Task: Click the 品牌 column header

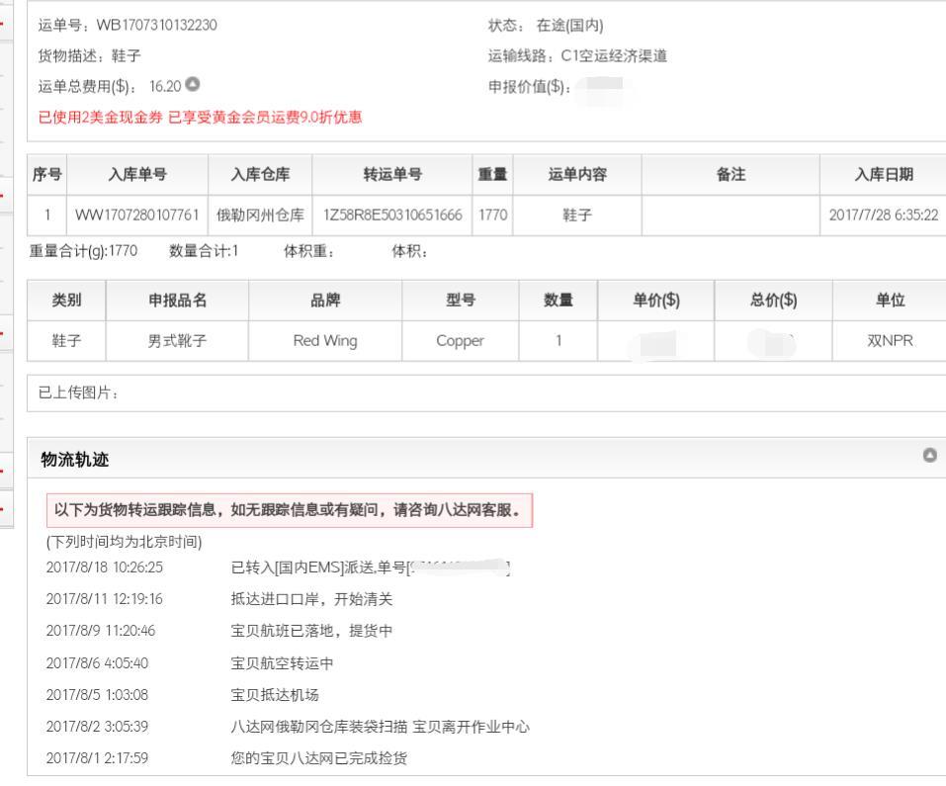Action: (x=325, y=301)
